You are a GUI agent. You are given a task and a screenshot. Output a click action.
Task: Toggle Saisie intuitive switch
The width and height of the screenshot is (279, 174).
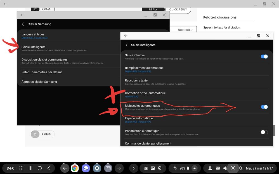(264, 56)
